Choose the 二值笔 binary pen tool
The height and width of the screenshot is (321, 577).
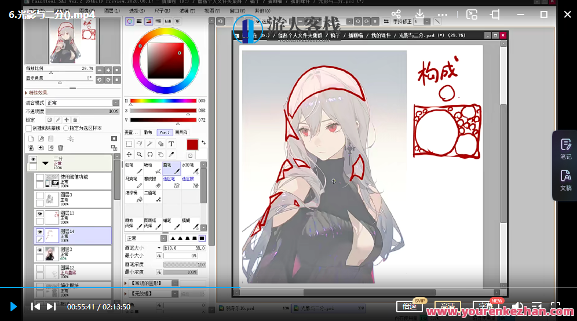pyautogui.click(x=153, y=196)
